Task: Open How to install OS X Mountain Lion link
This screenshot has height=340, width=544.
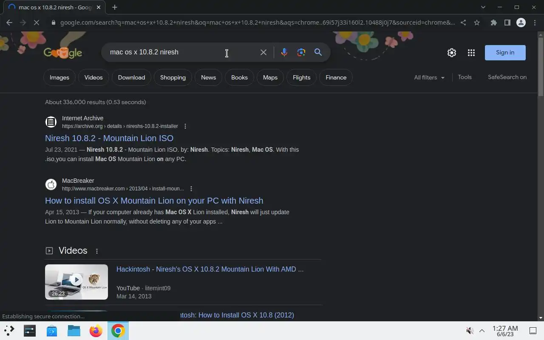Action: click(x=154, y=201)
